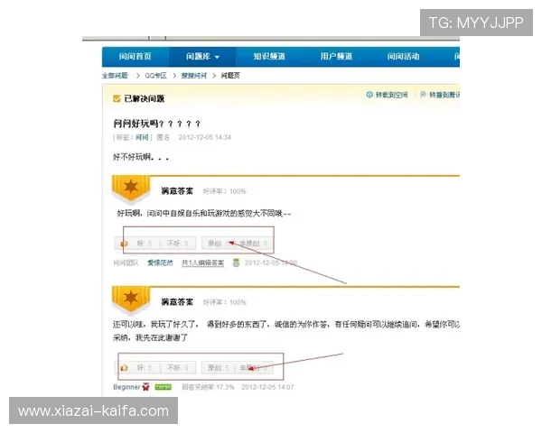Open the 问题库 dropdown menu

(x=202, y=56)
